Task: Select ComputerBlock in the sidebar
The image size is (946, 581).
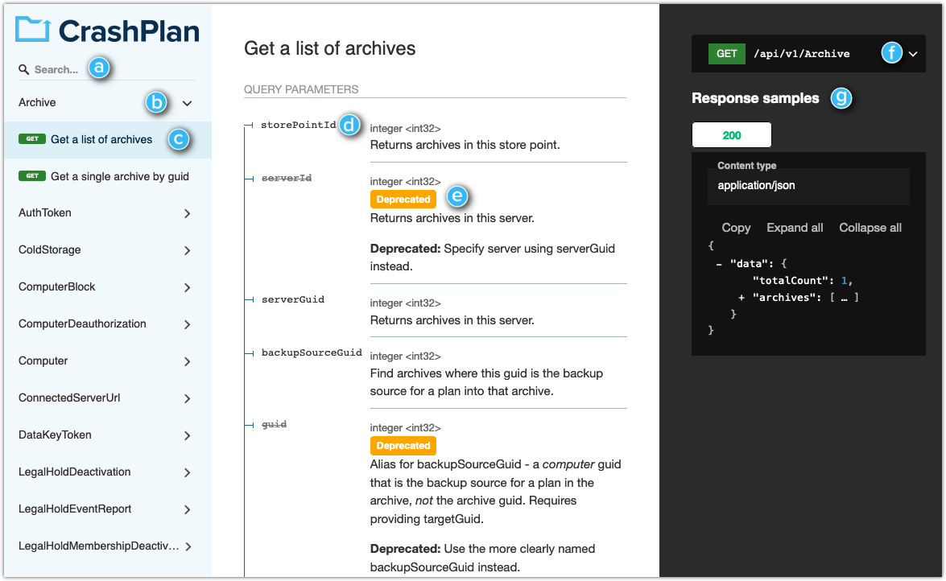Action: (x=56, y=287)
